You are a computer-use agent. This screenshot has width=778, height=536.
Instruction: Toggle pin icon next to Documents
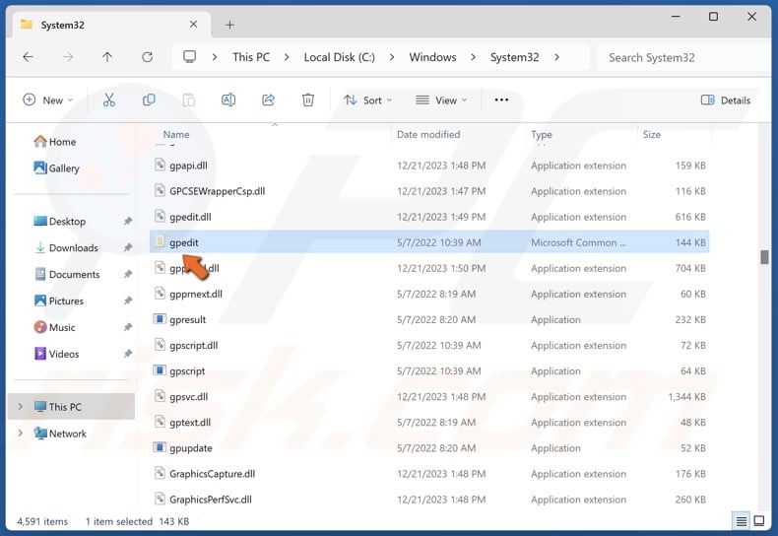[x=127, y=275]
